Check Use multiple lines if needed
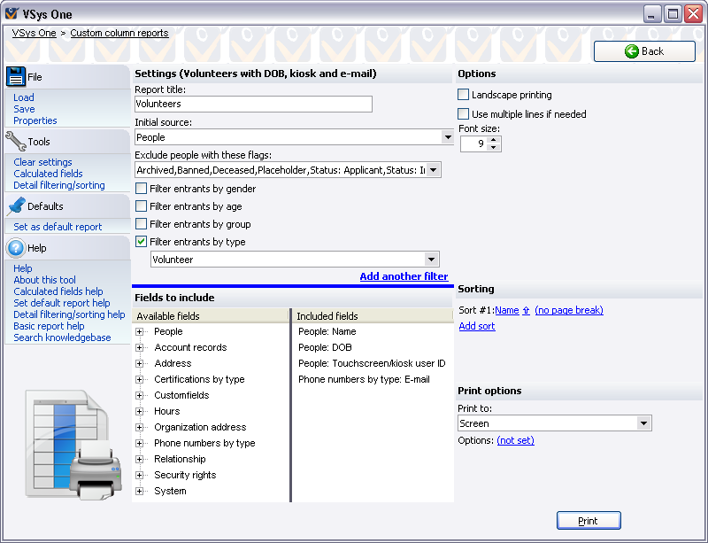 (463, 114)
